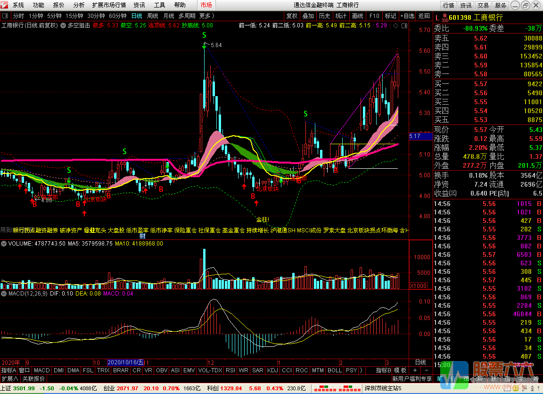543x394 pixels.
Task: Click the TDX logo icon in the title bar
Action: pyautogui.click(x=4, y=5)
